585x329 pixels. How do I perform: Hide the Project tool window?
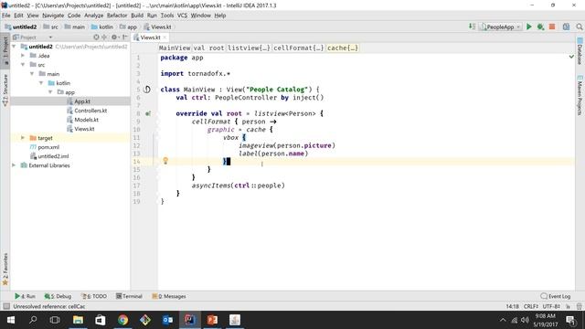(x=124, y=37)
